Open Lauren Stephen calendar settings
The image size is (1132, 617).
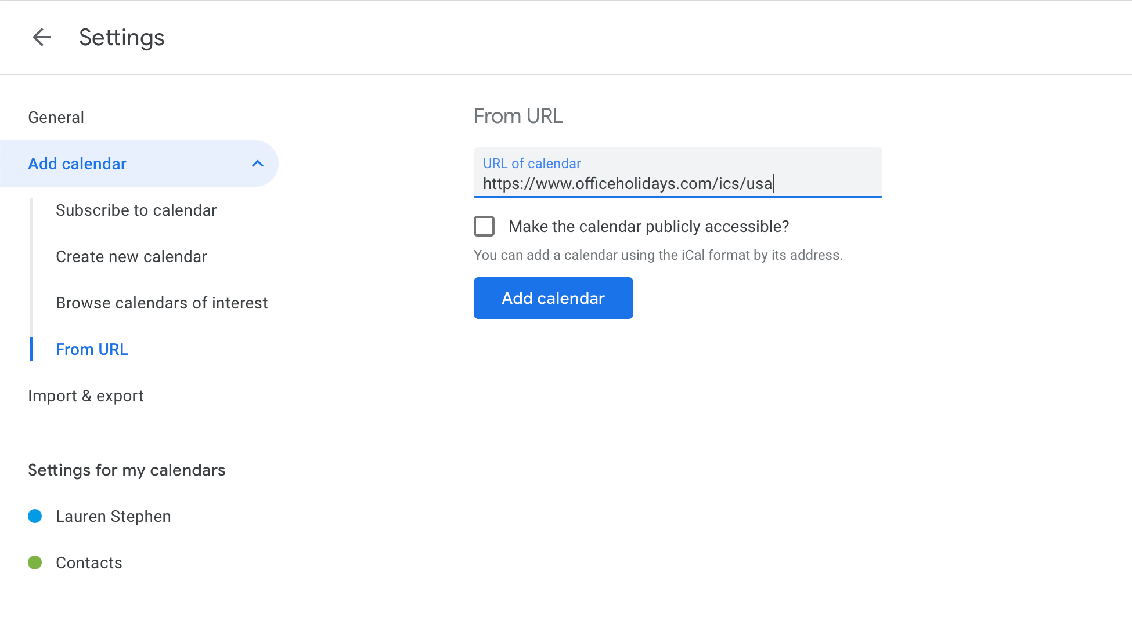(113, 517)
